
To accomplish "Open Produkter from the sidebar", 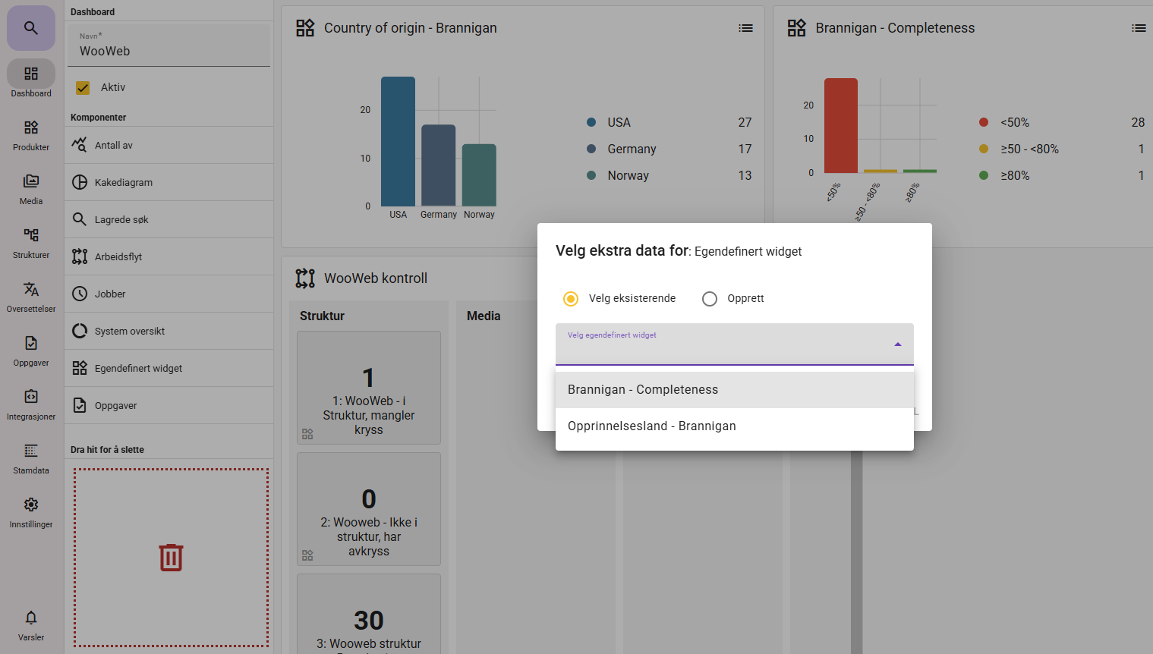I will click(x=31, y=134).
